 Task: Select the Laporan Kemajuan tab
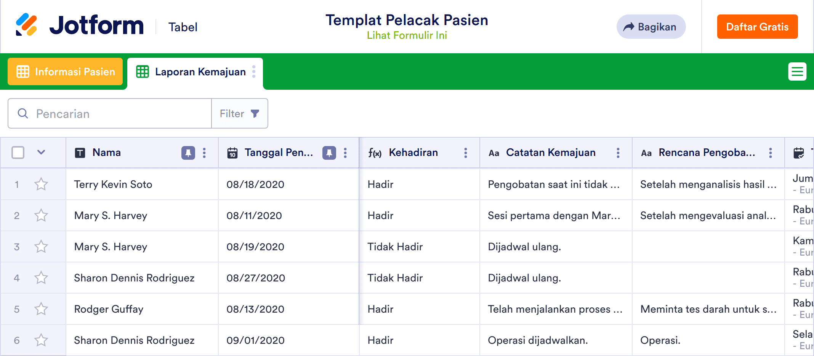194,72
